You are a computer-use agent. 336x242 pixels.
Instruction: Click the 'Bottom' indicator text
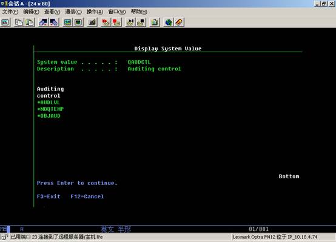289,176
